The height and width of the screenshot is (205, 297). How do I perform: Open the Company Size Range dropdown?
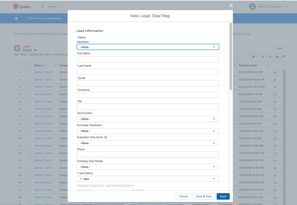click(148, 167)
